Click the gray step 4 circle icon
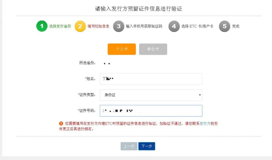Image resolution: width=272 pixels, height=160 pixels. [x=174, y=26]
